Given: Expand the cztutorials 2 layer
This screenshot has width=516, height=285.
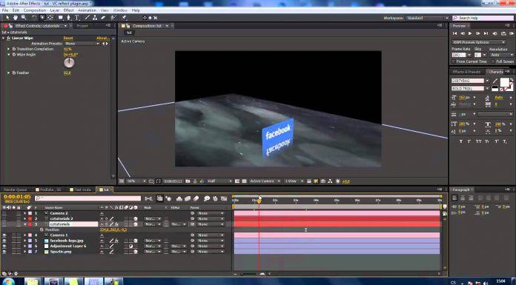Looking at the screenshot, I should point(24,218).
